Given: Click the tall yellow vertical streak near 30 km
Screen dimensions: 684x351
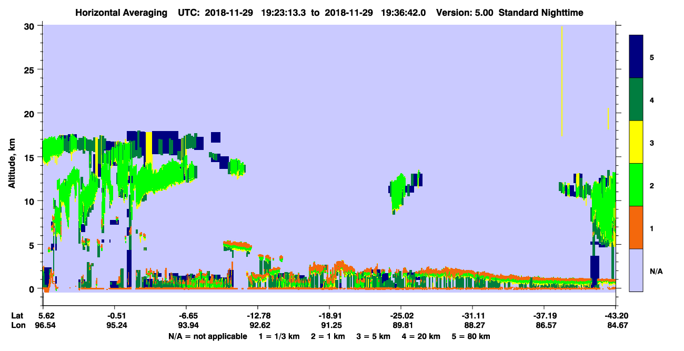Looking at the screenshot, I should click(x=562, y=81).
